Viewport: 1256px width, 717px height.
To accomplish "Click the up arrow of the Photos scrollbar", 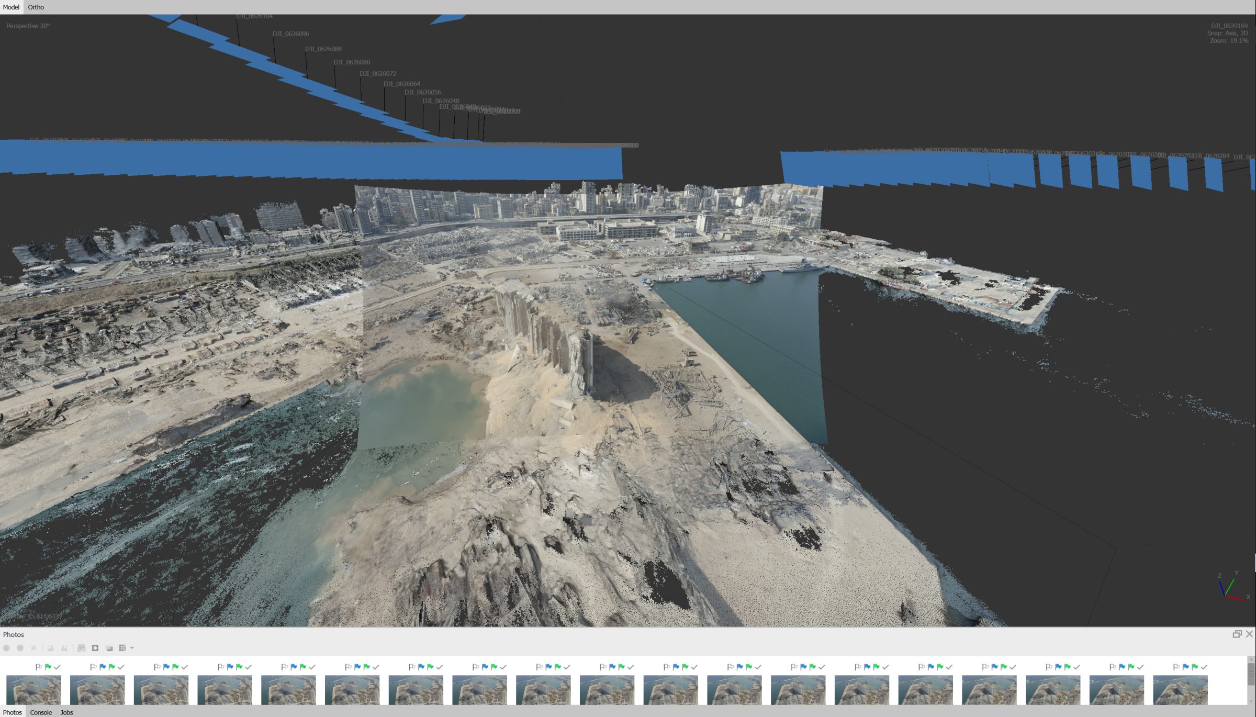I will pos(1251,659).
